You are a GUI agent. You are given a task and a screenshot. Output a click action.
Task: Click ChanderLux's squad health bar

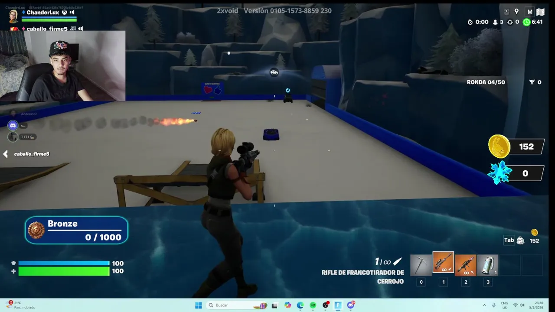[49, 19]
